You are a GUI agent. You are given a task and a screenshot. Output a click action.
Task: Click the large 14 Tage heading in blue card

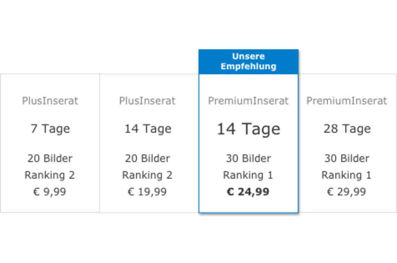(249, 129)
